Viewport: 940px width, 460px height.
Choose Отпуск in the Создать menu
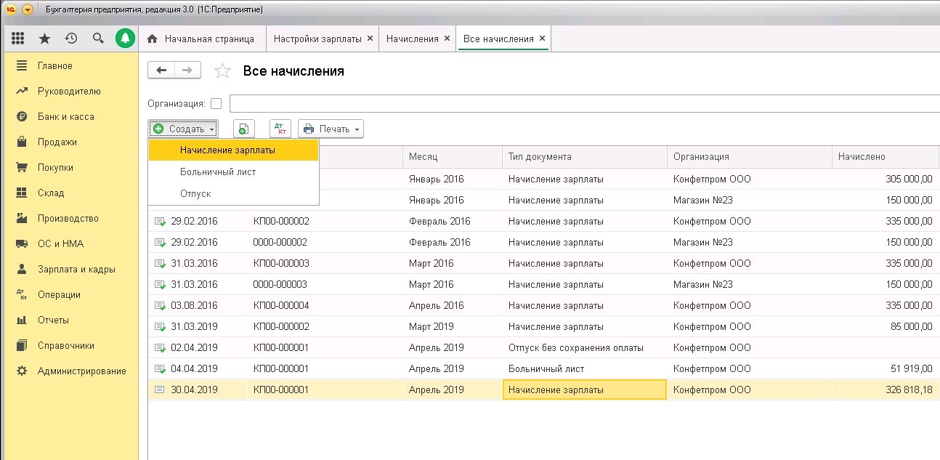[x=195, y=194]
